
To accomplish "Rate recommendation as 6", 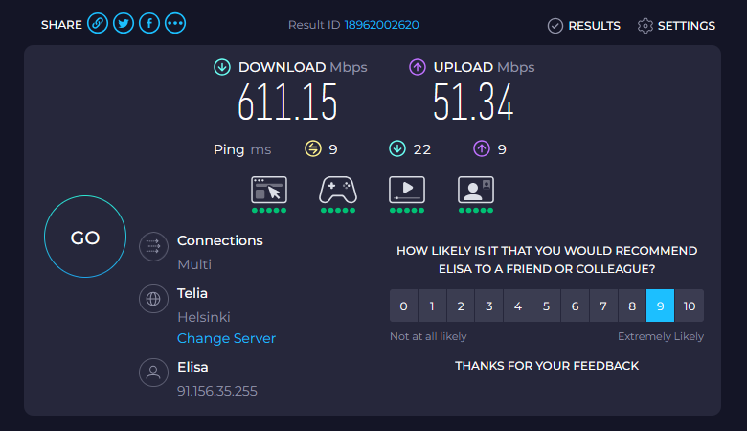I will (x=575, y=306).
